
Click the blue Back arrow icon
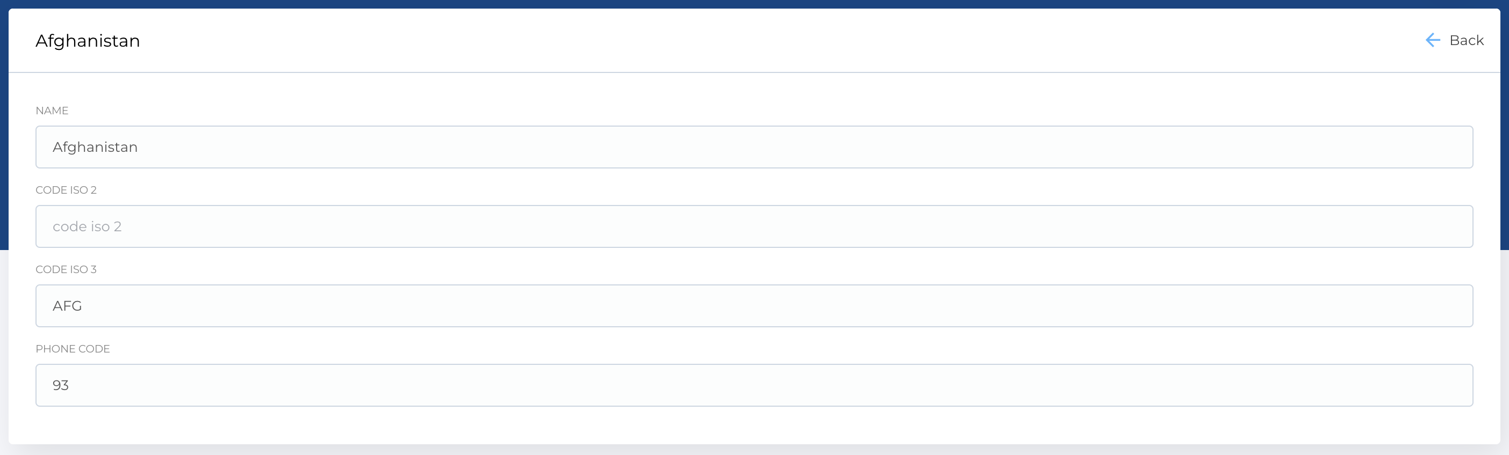(1432, 40)
